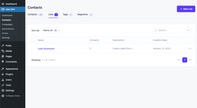
Task: Click the Segments tab count badge 0
Action: coord(91,15)
